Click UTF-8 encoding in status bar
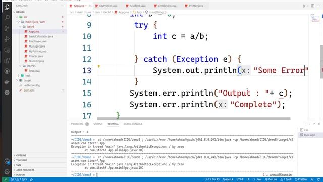The width and height of the screenshot is (323, 182). click(240, 180)
